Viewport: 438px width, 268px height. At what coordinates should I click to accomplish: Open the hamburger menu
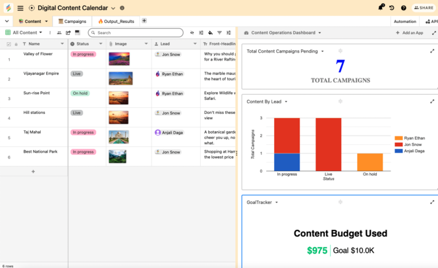click(x=20, y=8)
